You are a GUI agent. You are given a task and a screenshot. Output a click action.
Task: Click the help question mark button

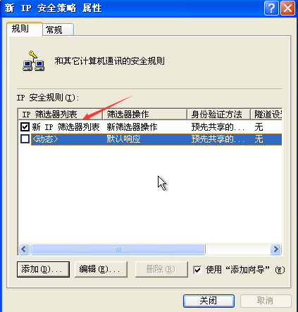click(271, 8)
